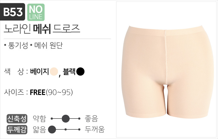Click the middle dot of thickness slider
This screenshot has height=139, width=218.
[x=65, y=129]
